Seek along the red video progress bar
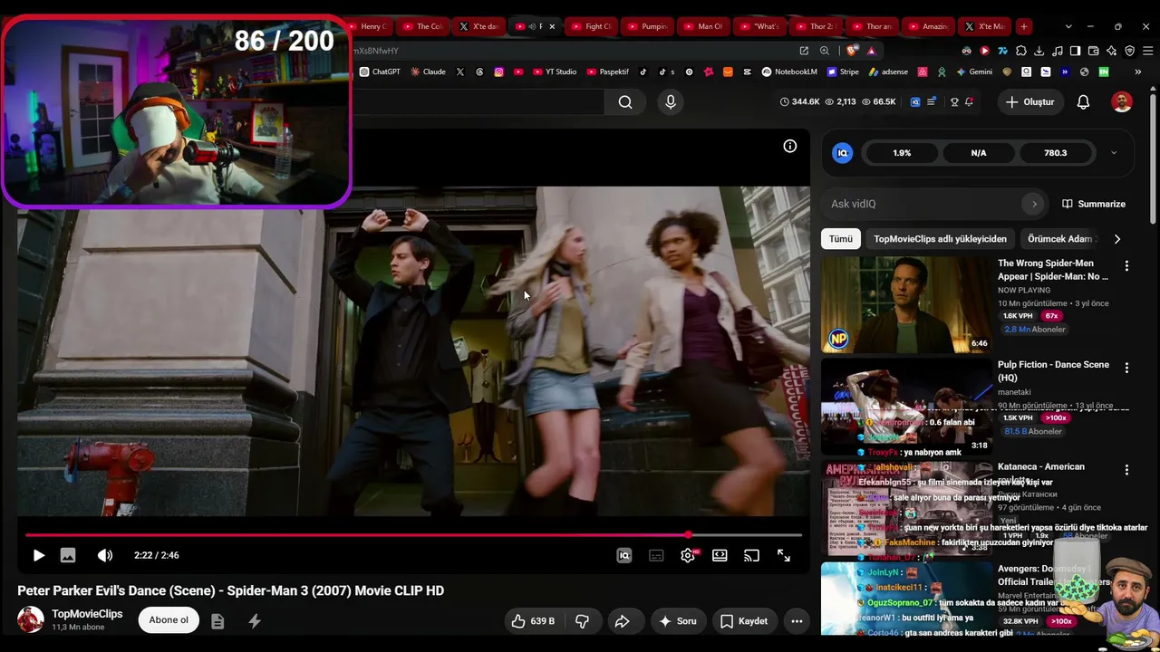 click(413, 535)
